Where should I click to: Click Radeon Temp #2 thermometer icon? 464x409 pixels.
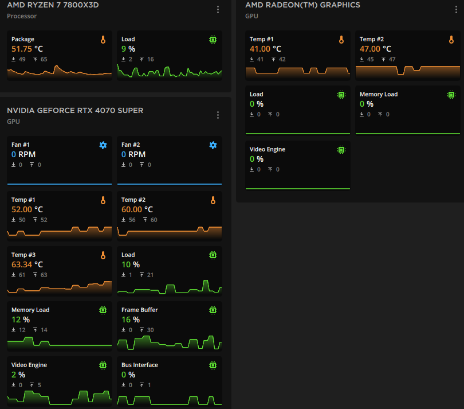point(451,40)
